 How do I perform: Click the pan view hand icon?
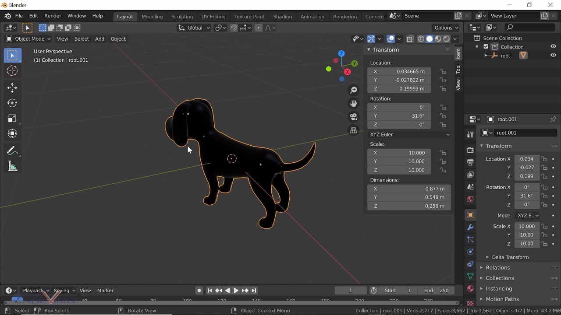coord(353,103)
